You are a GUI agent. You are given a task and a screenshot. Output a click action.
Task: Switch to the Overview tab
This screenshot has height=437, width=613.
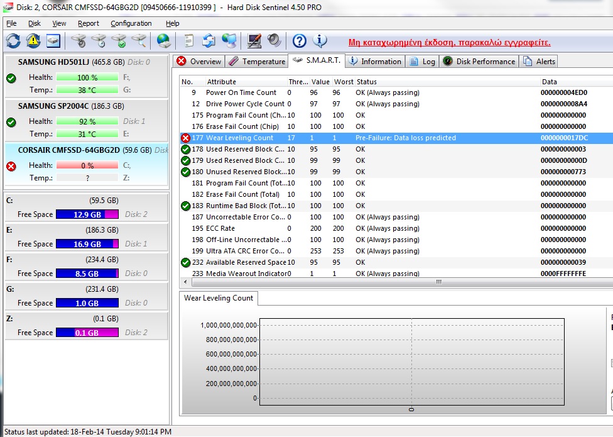(x=199, y=62)
